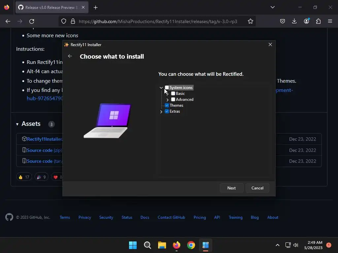This screenshot has height=253, width=338.
Task: Cancel the Rectify11 installation
Action: (257, 188)
